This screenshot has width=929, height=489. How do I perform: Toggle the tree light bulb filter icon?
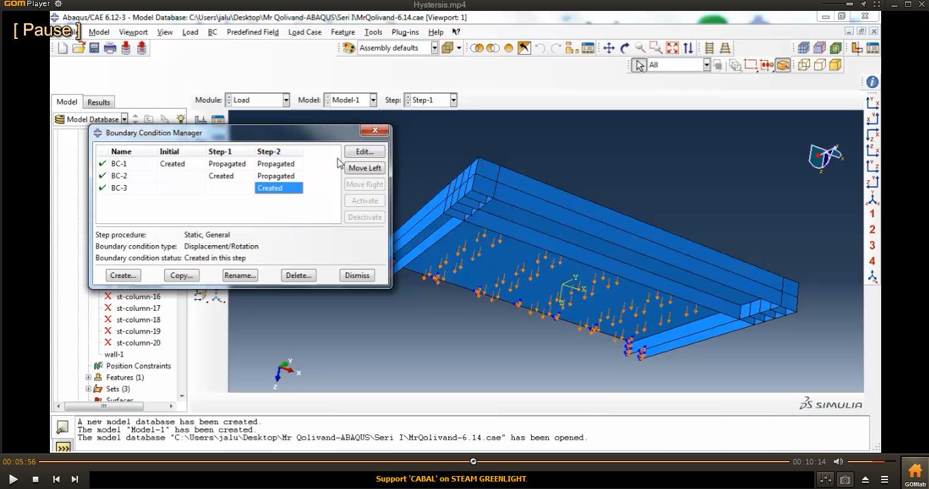(180, 119)
